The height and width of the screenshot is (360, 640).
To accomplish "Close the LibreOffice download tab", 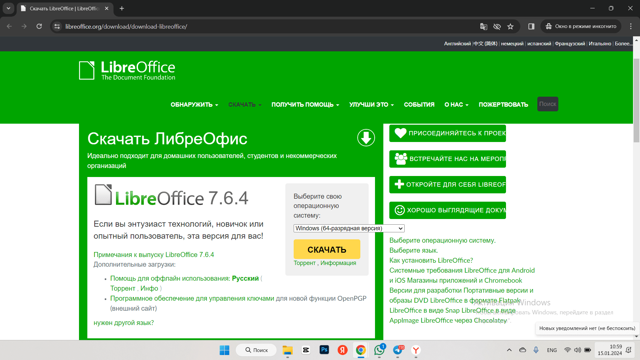I will [x=107, y=8].
